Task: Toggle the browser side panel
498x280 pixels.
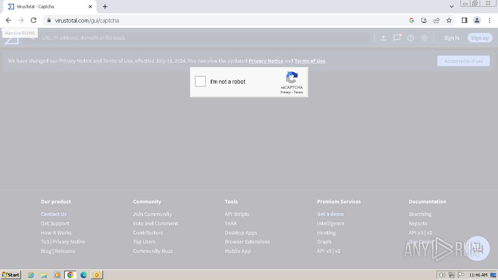Action: click(x=464, y=20)
